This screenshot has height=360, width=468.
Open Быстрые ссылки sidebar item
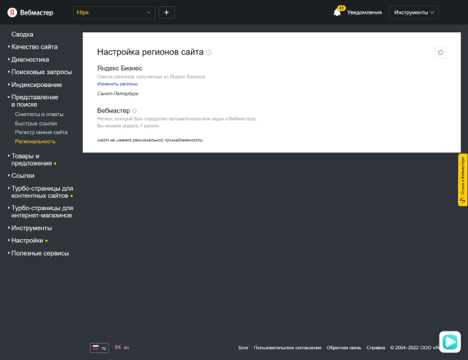pyautogui.click(x=35, y=123)
